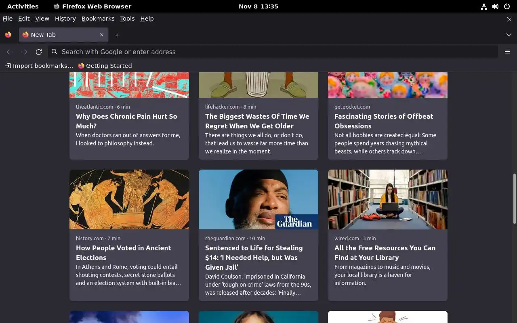
Task: Click the Guardian portrait thumbnail
Action: click(258, 199)
